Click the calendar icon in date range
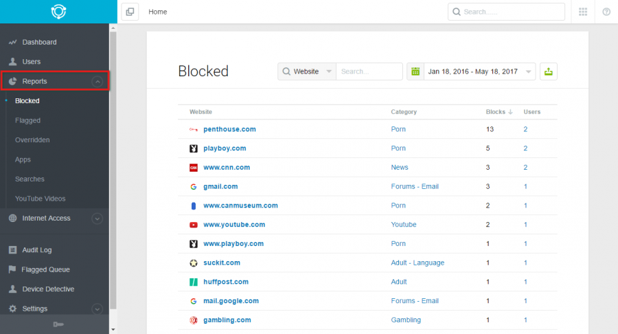 [415, 71]
